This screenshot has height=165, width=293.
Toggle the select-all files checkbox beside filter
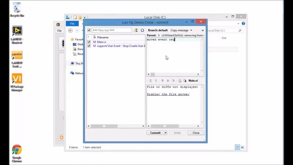(89, 30)
